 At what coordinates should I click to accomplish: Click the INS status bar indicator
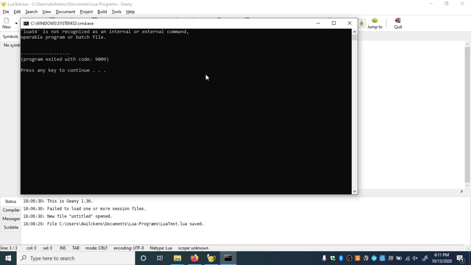[x=63, y=248]
